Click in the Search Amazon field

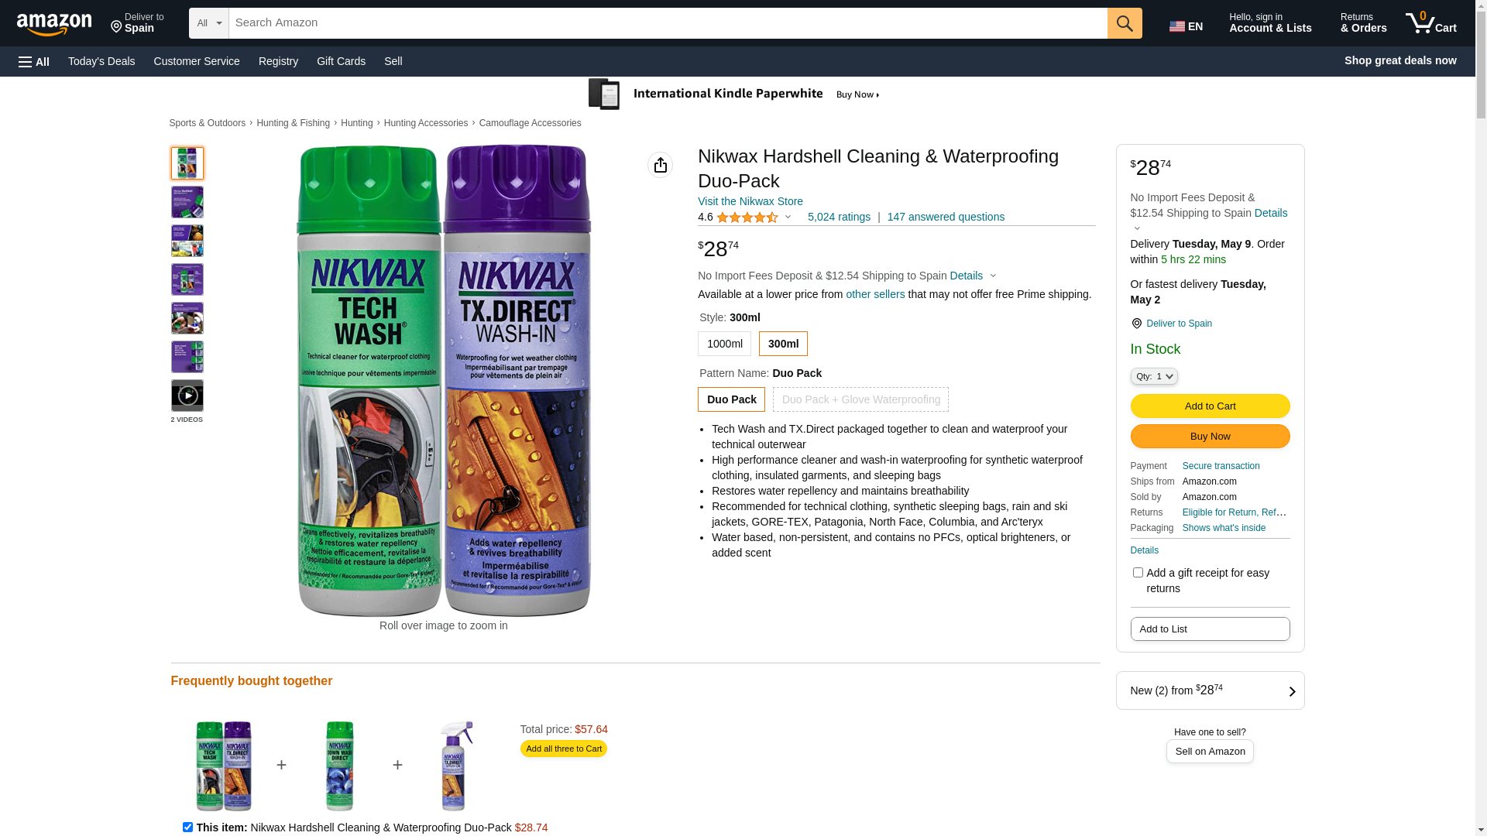point(667,23)
